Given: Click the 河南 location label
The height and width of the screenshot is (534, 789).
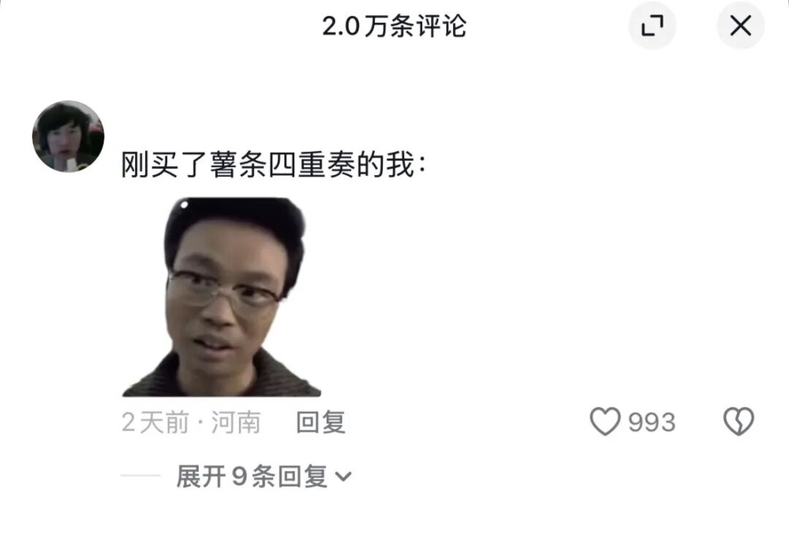Looking at the screenshot, I should (x=236, y=422).
